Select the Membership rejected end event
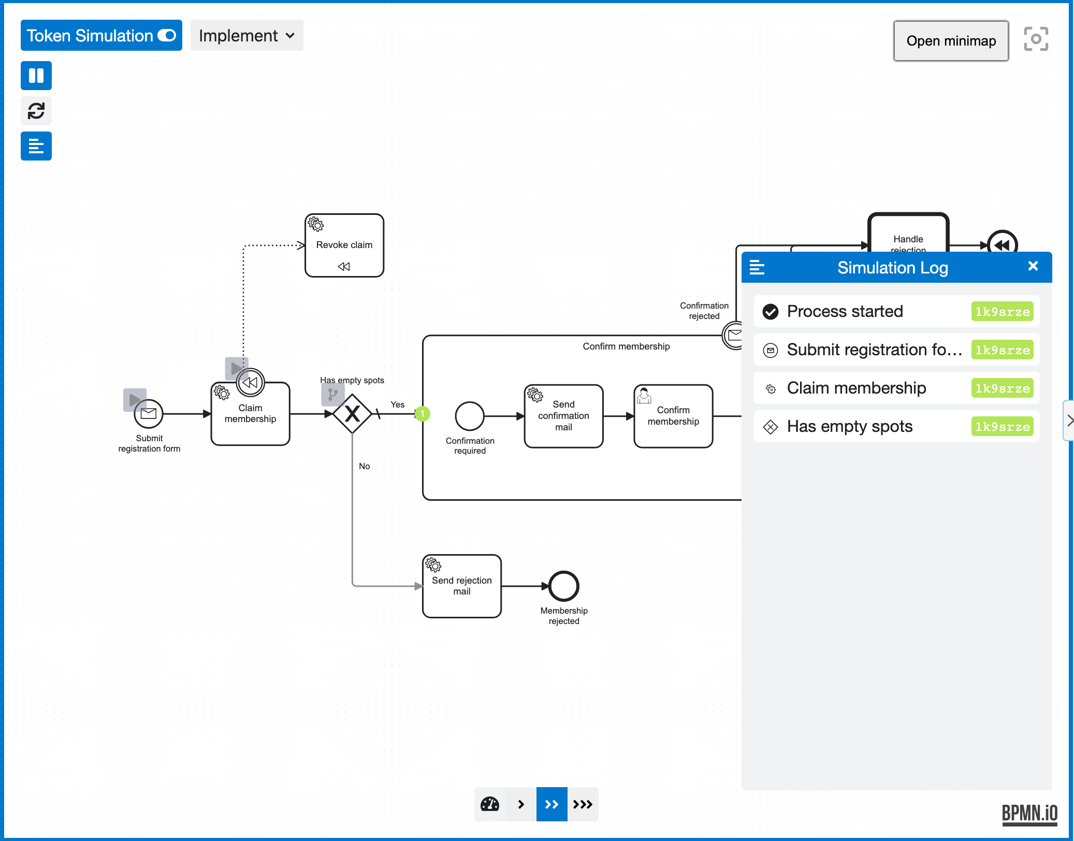The height and width of the screenshot is (841, 1074). (x=564, y=586)
